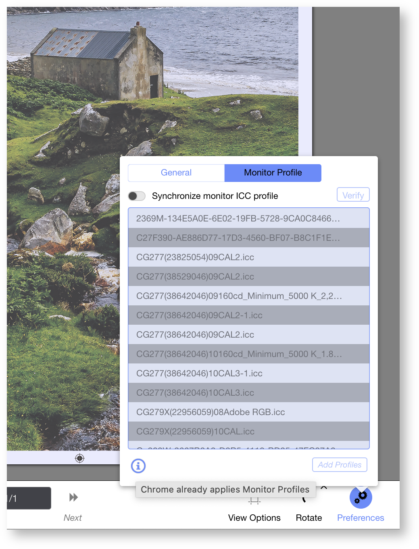This screenshot has width=419, height=549.
Task: Click the registration target mark below image
Action: pyautogui.click(x=80, y=458)
